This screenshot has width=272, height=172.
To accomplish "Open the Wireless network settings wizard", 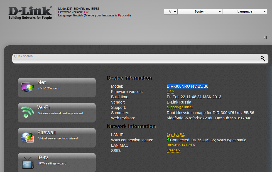I will (60, 113).
